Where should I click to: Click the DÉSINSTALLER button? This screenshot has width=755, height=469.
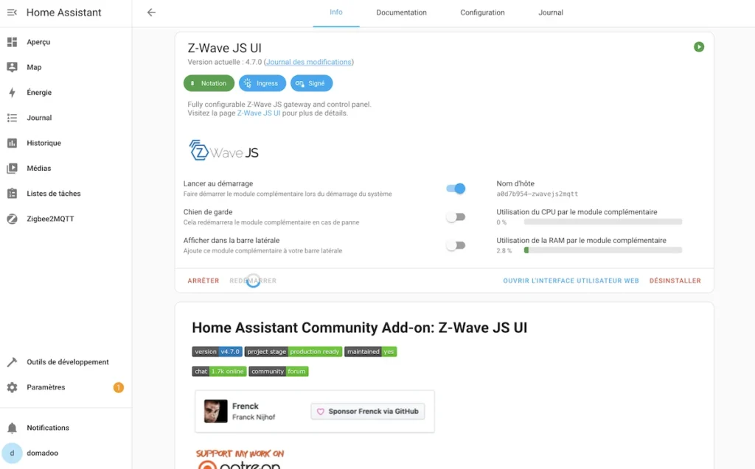tap(675, 281)
